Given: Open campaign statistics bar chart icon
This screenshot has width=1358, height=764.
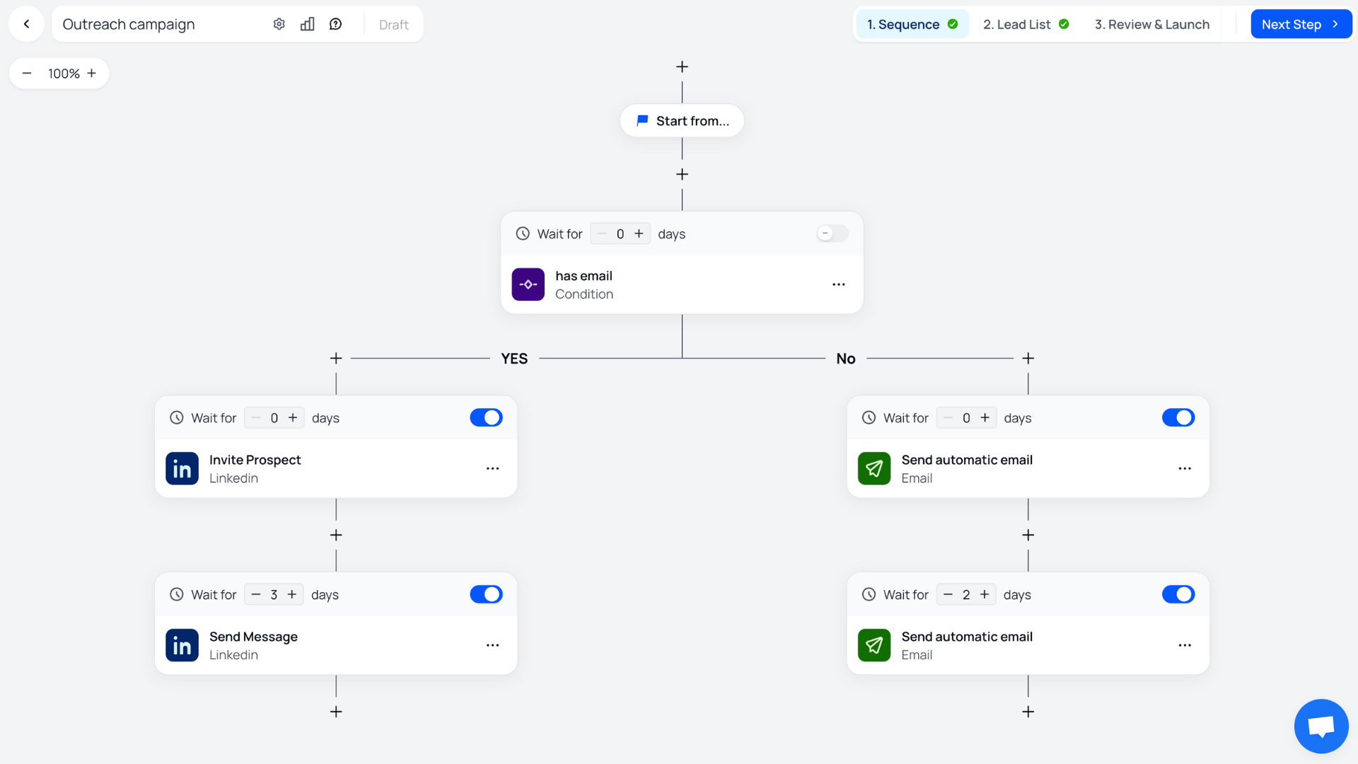Looking at the screenshot, I should pos(307,24).
